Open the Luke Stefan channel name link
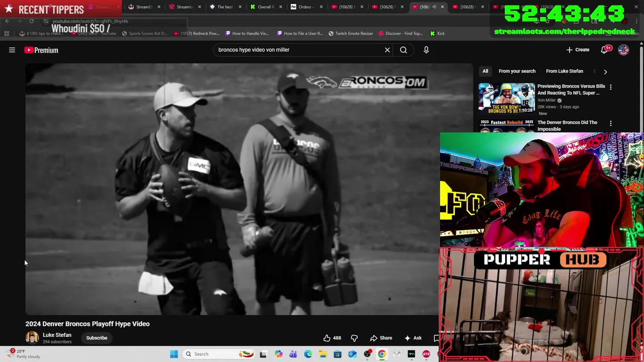Screen dimensions: 644x362 pyautogui.click(x=57, y=335)
